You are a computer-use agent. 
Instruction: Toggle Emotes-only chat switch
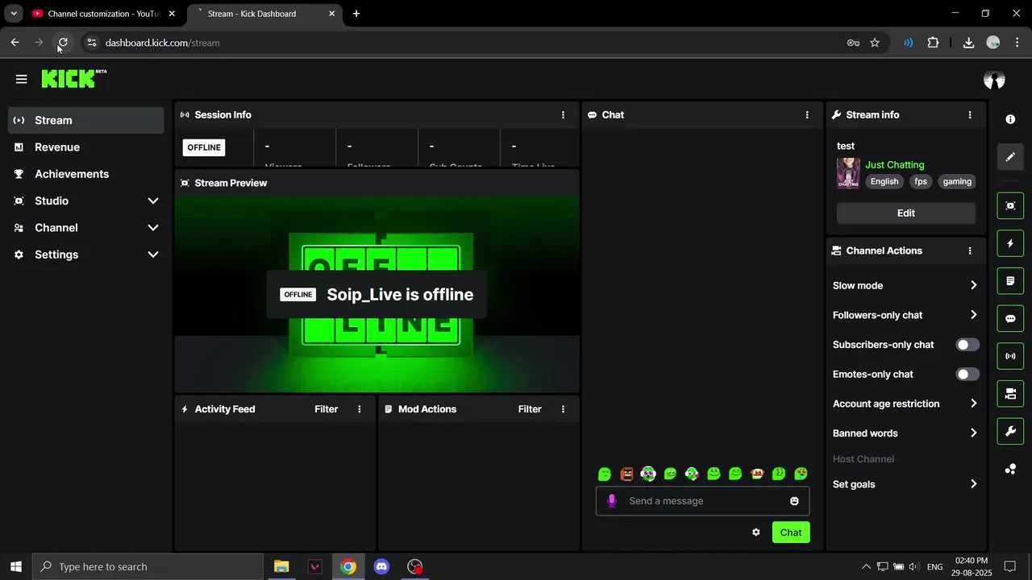(x=967, y=375)
